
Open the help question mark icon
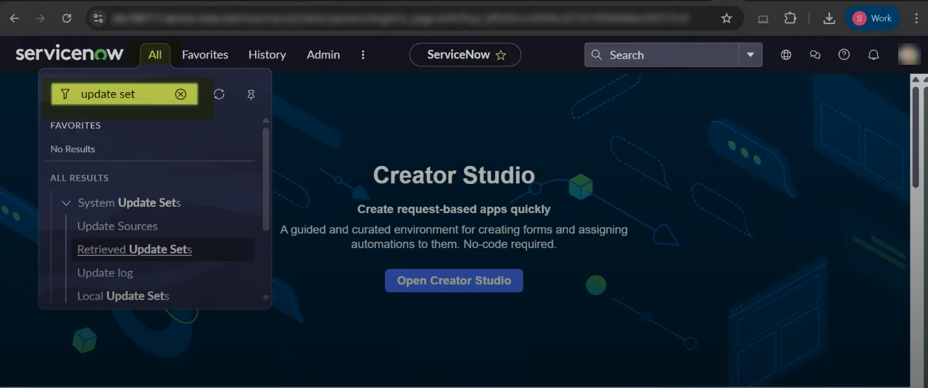[844, 55]
